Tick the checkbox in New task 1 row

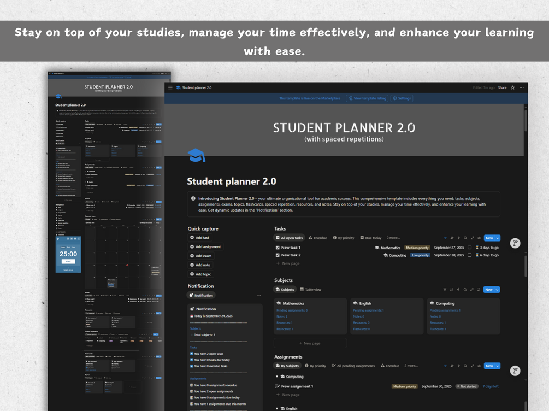(470, 248)
